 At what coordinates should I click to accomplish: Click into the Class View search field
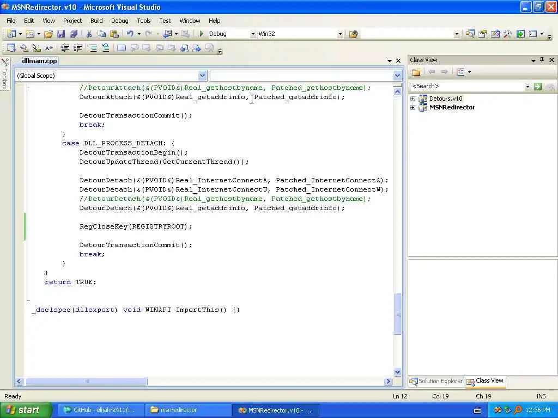467,87
